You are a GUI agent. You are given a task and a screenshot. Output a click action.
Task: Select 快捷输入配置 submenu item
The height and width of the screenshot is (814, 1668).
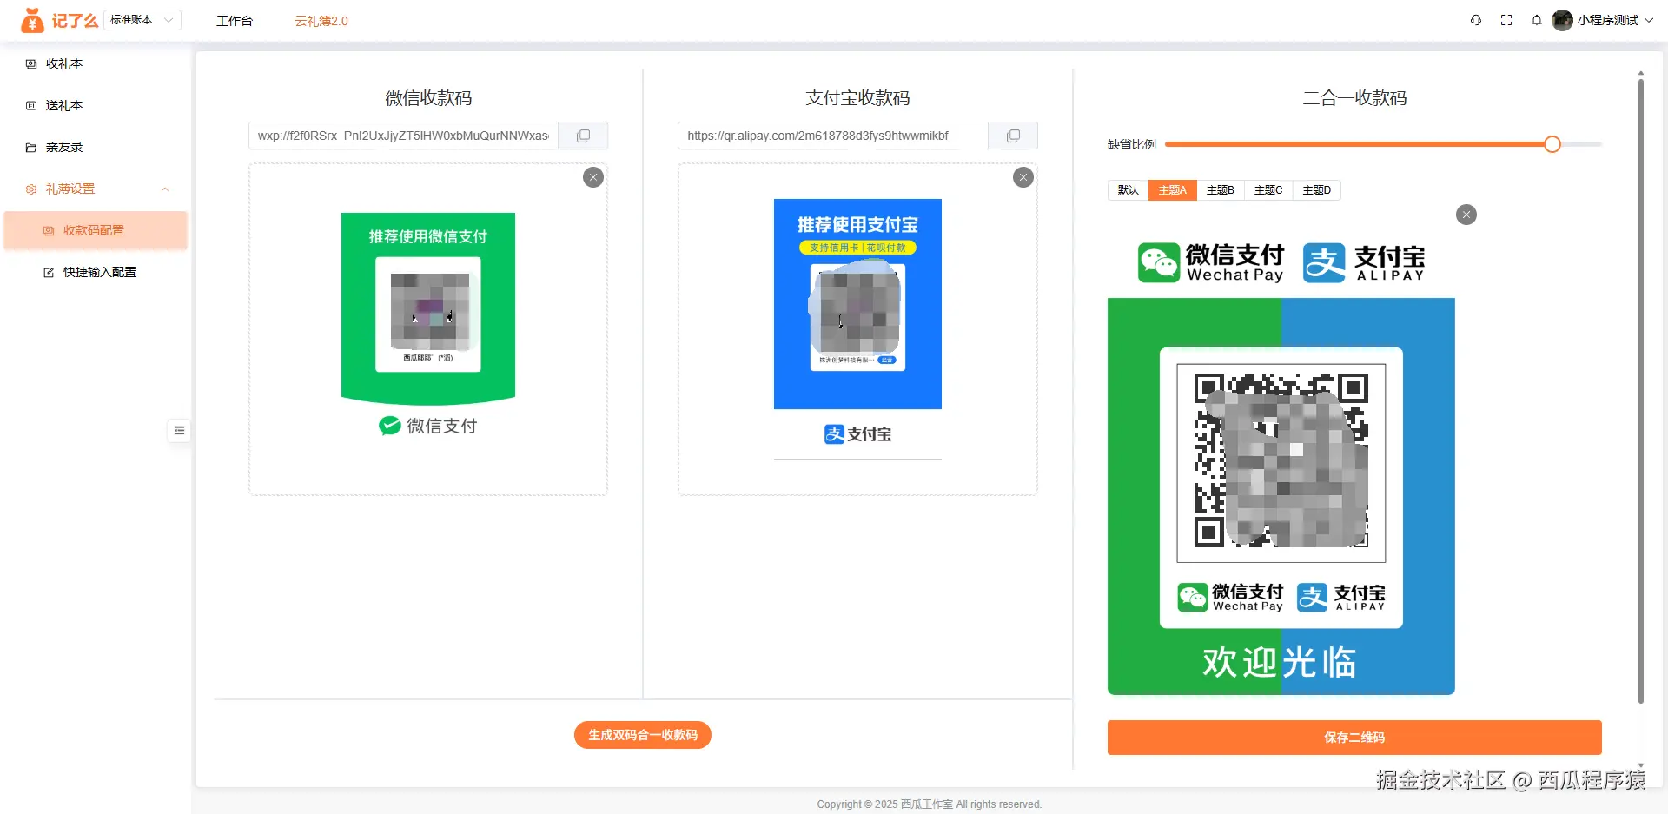click(x=96, y=272)
